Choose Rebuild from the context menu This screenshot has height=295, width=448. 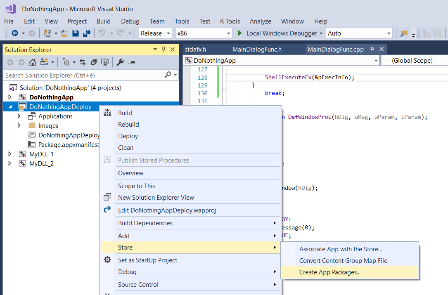[190, 125]
